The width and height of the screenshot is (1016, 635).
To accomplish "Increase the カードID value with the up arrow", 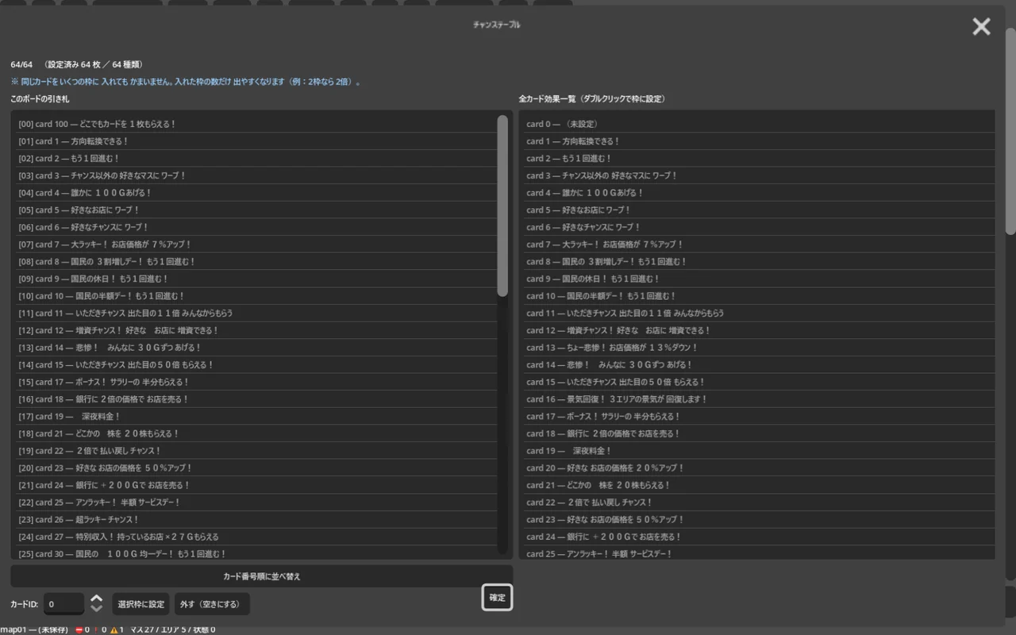I will tap(97, 598).
